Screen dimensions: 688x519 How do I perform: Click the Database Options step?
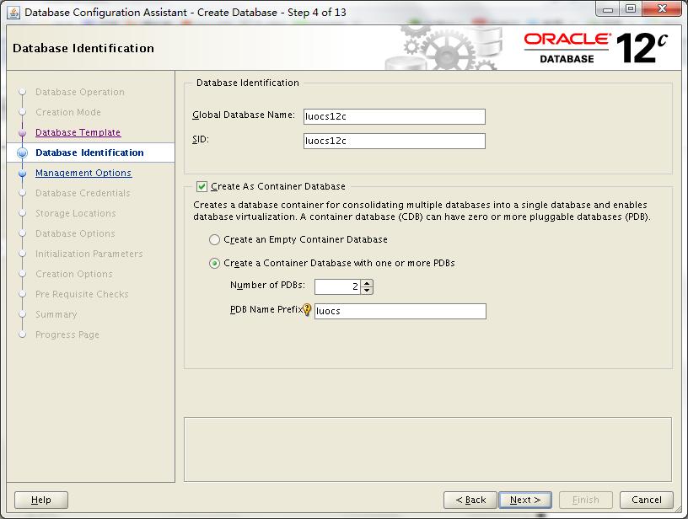(75, 233)
